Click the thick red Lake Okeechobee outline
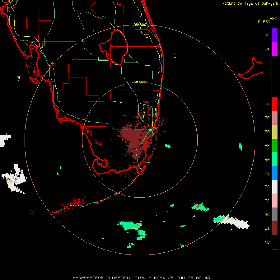Viewport: 280px width, 280px height. (x=113, y=47)
